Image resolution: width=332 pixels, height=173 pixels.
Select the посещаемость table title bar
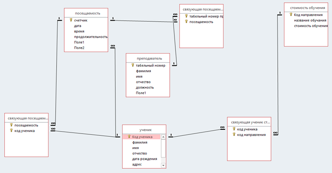pos(86,13)
